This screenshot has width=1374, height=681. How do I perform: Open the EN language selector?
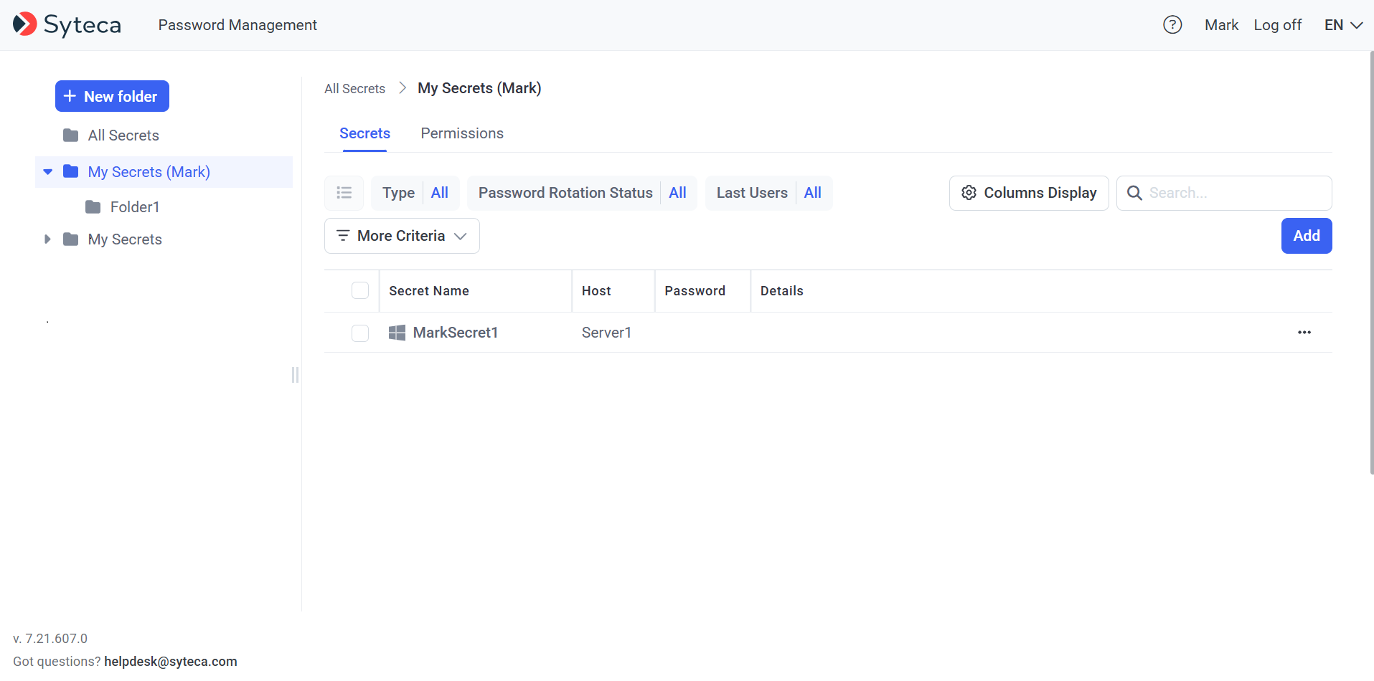point(1342,25)
